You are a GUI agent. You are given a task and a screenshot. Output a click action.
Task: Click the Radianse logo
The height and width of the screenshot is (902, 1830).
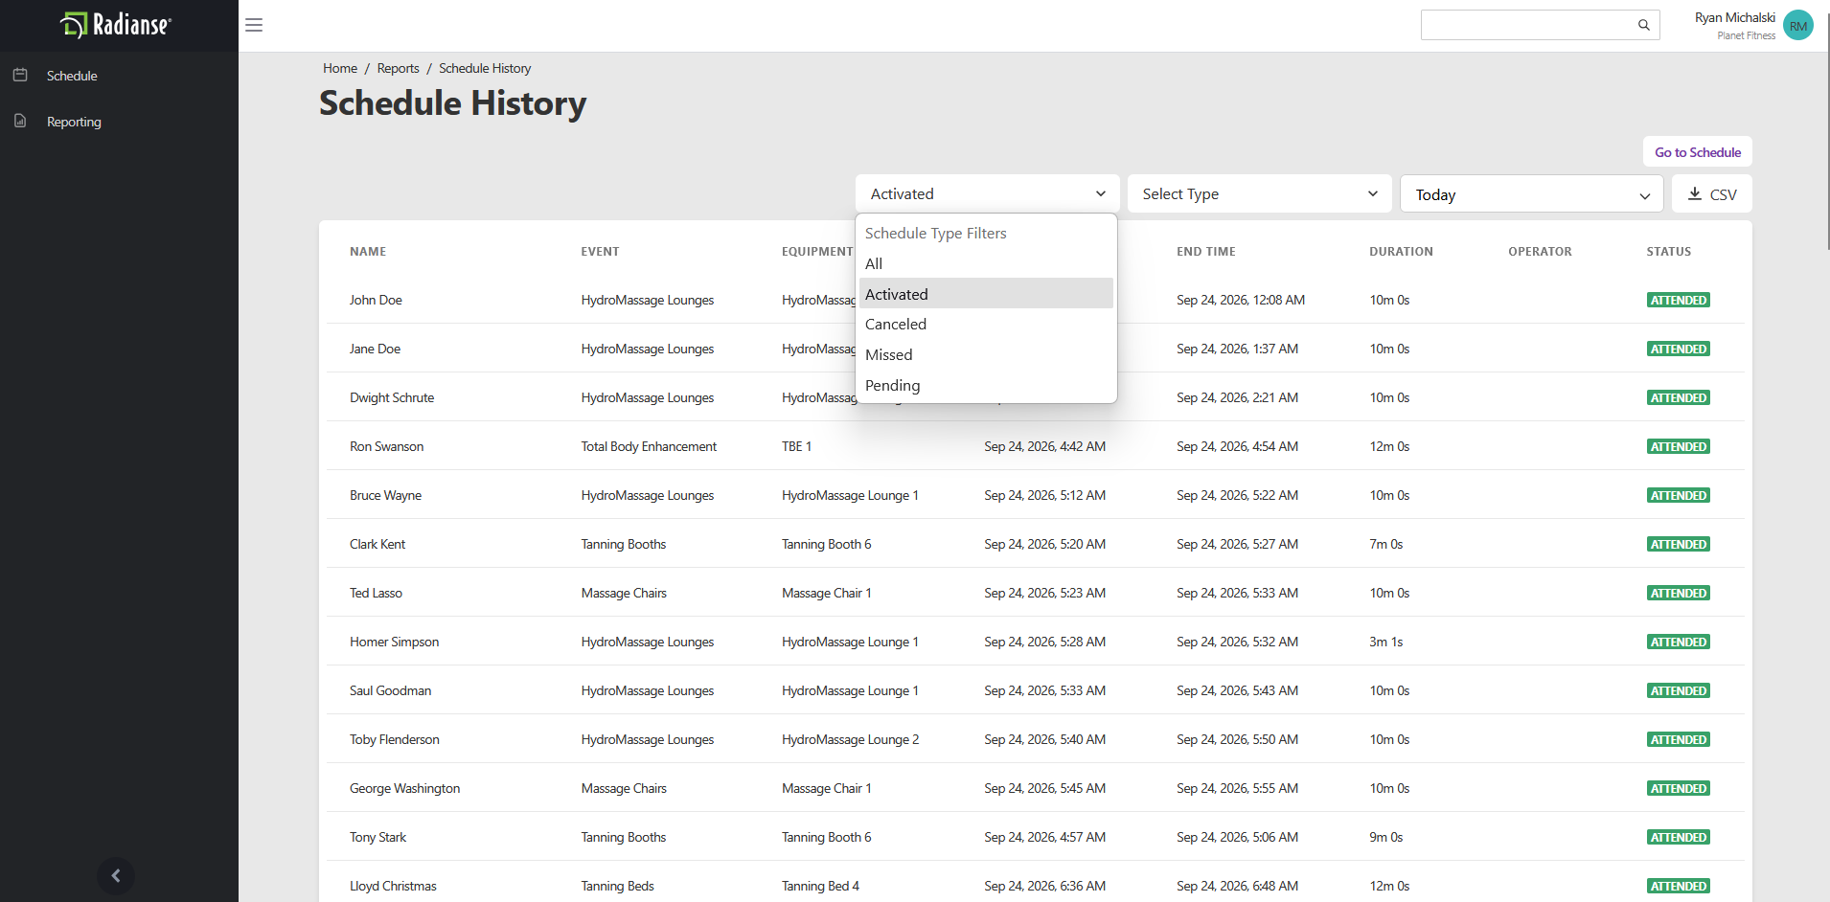(x=116, y=25)
